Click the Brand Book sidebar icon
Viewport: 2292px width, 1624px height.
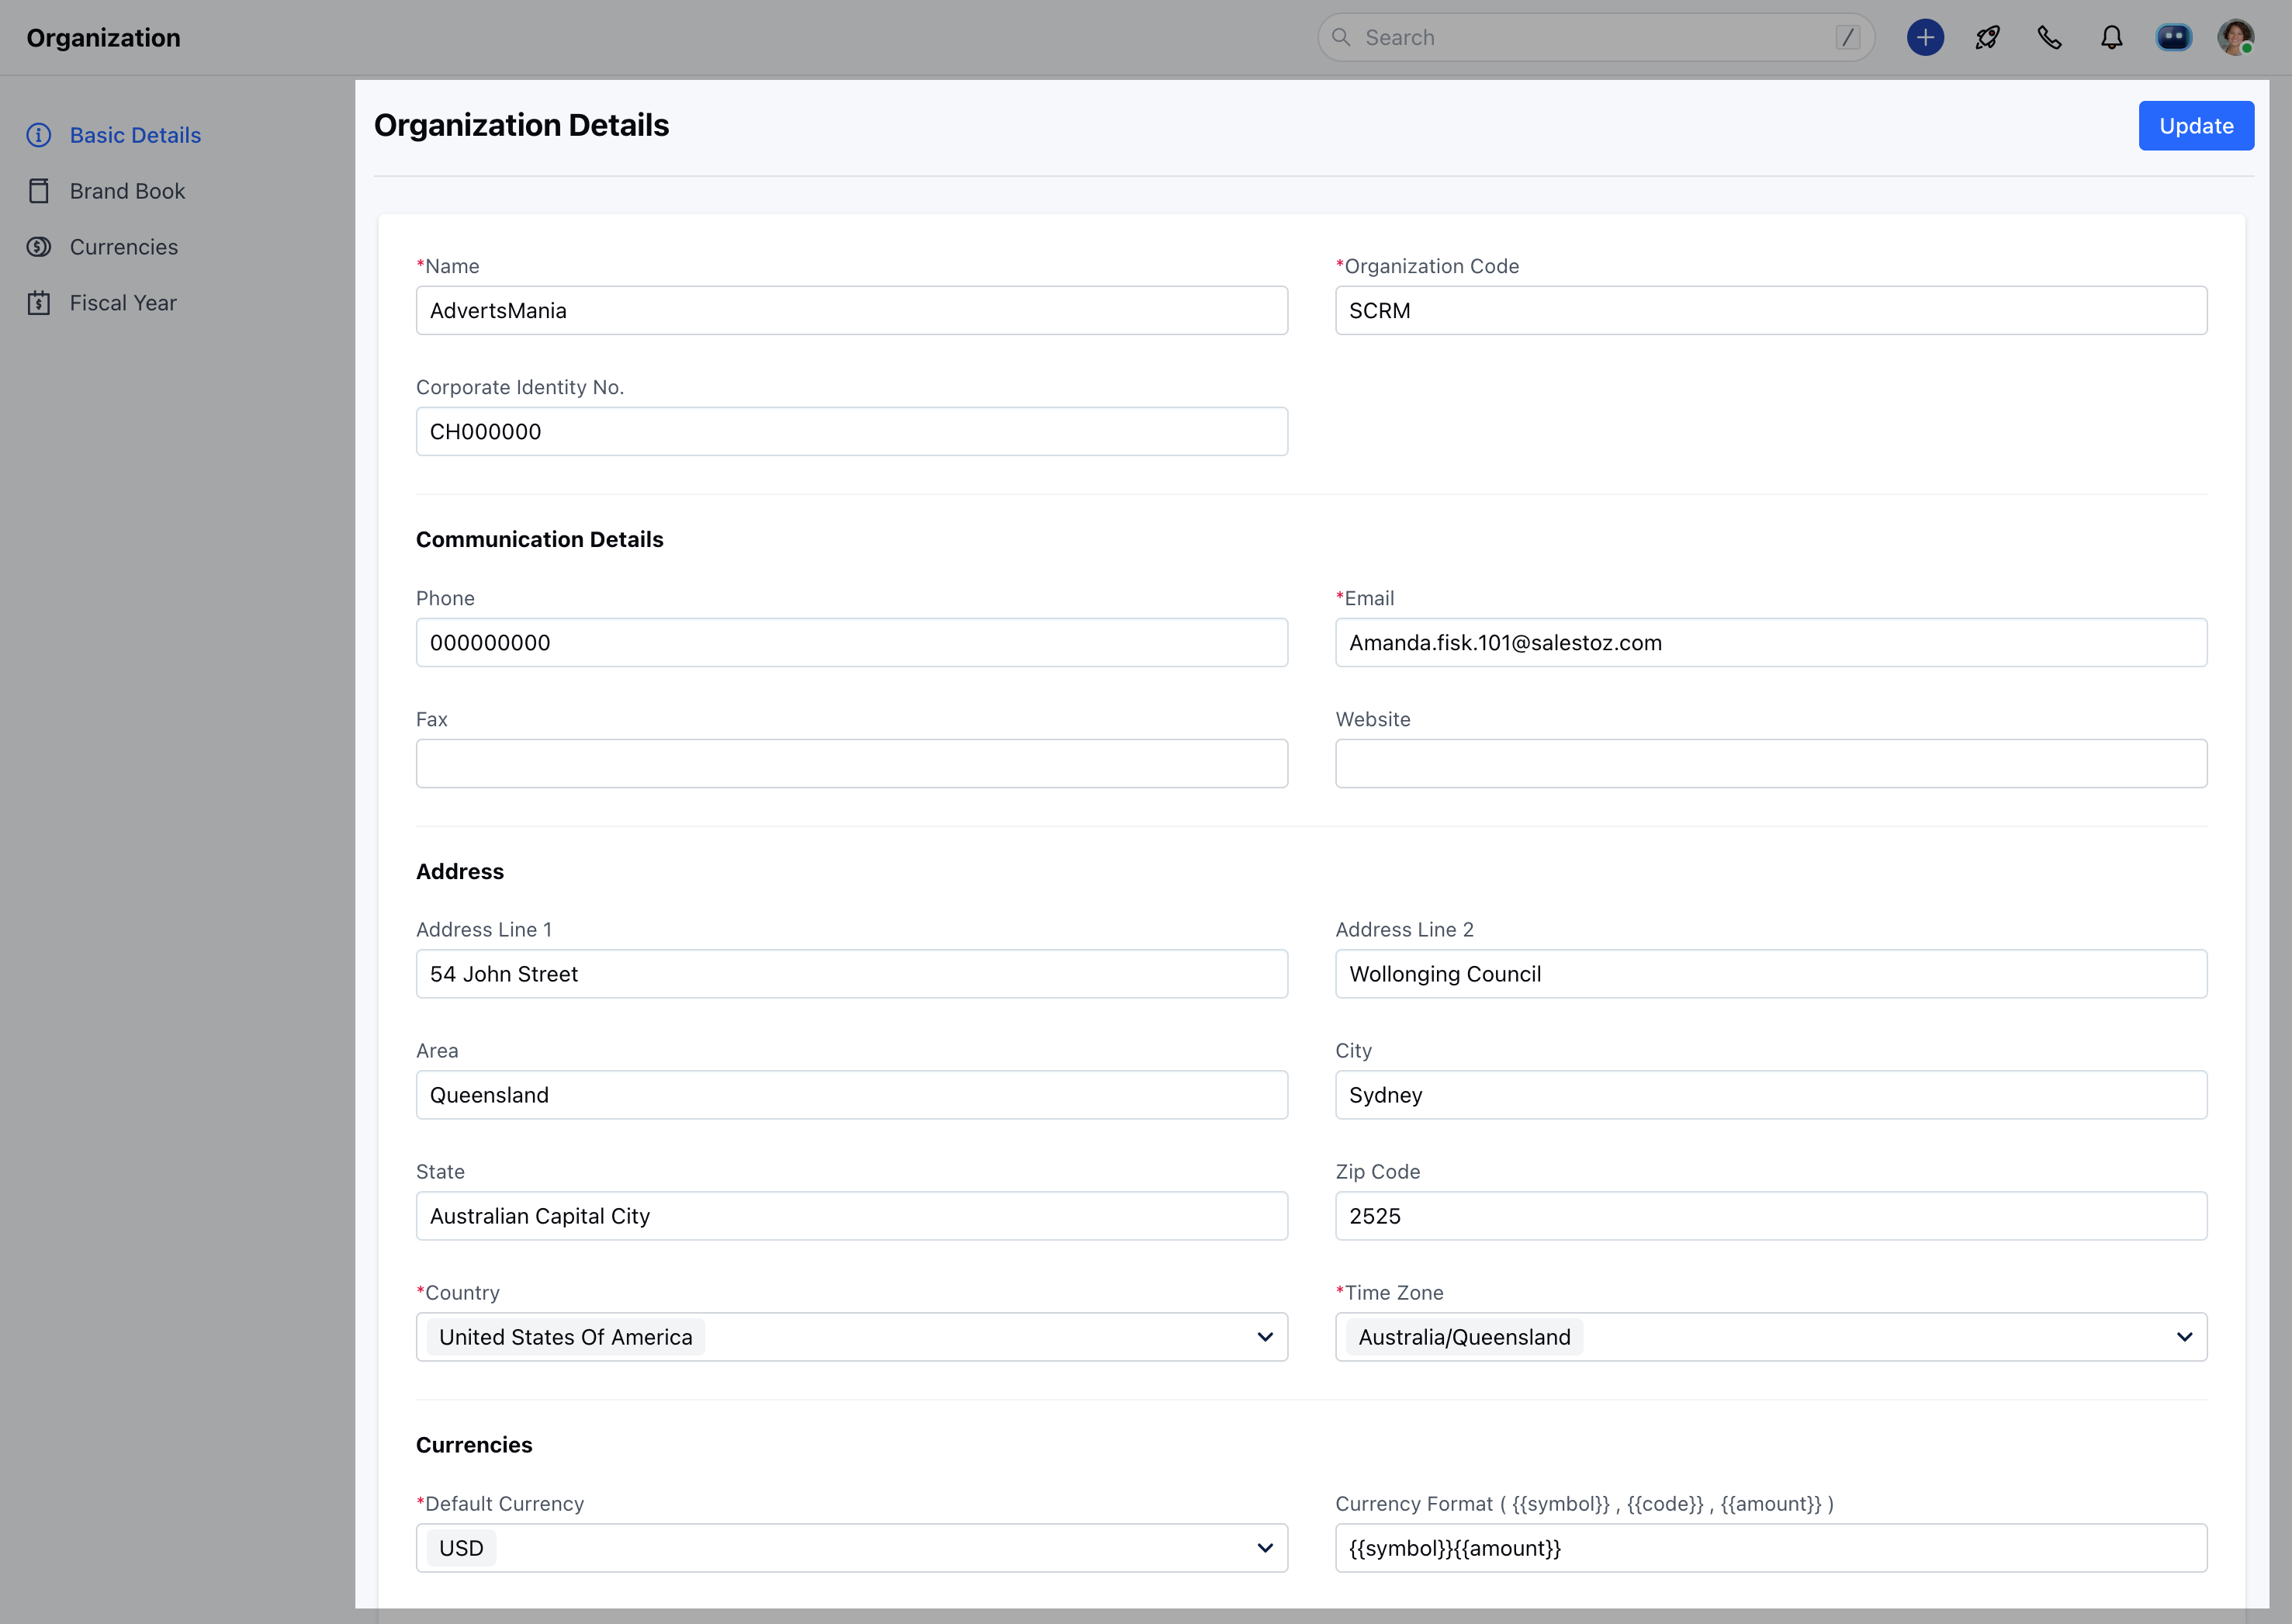click(x=39, y=191)
